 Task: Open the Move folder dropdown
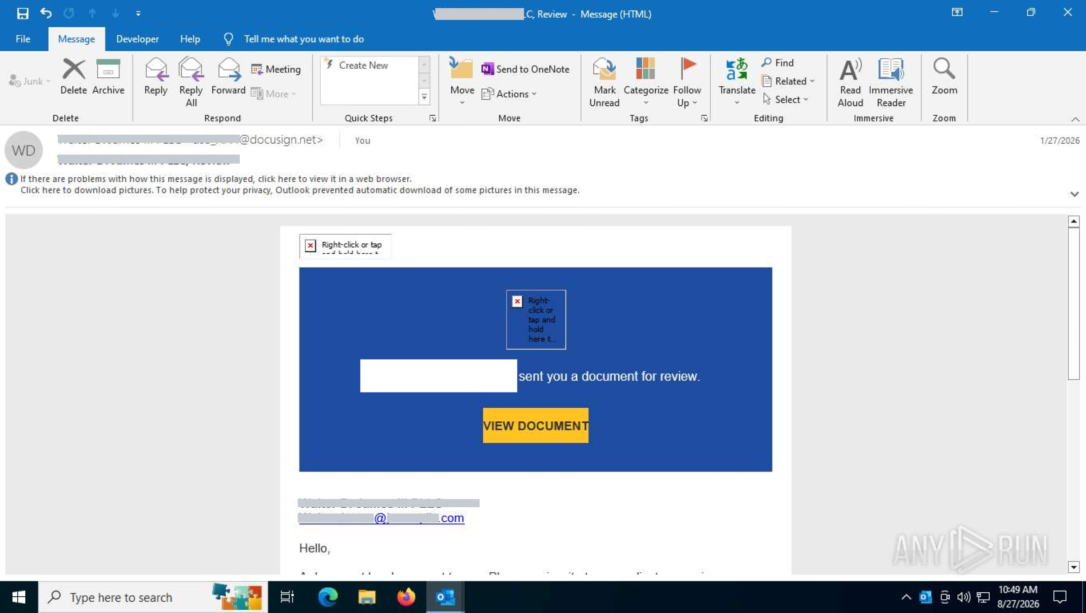(x=462, y=81)
